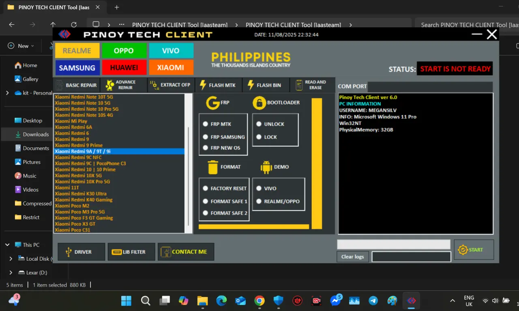Open the DRIVER installer button
519x311 pixels.
coord(81,252)
